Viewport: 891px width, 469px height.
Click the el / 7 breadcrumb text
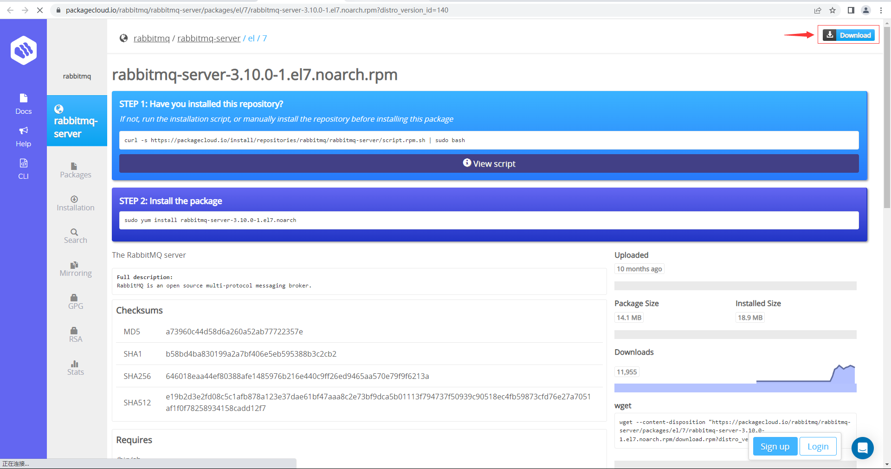click(258, 39)
